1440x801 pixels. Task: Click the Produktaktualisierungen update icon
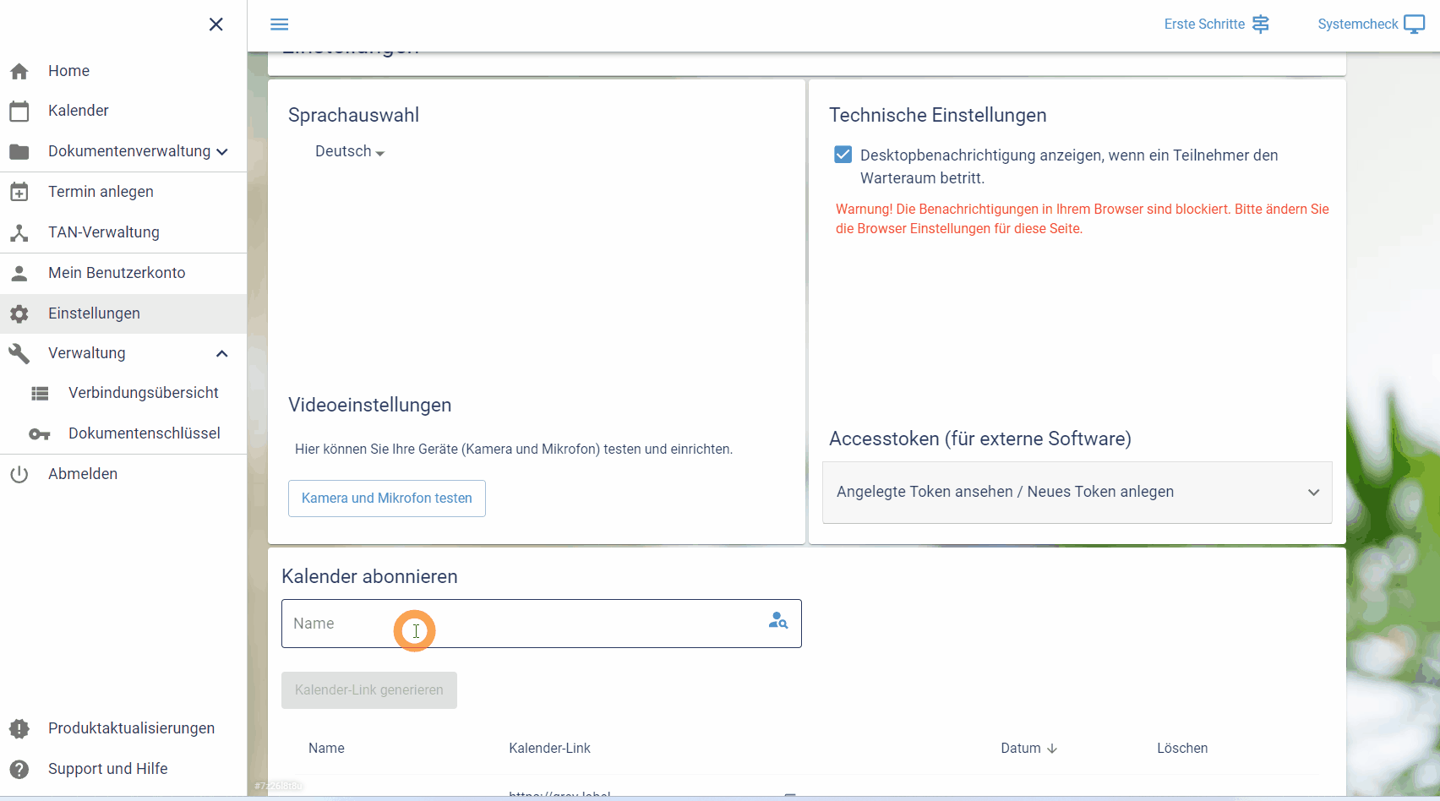pyautogui.click(x=19, y=727)
